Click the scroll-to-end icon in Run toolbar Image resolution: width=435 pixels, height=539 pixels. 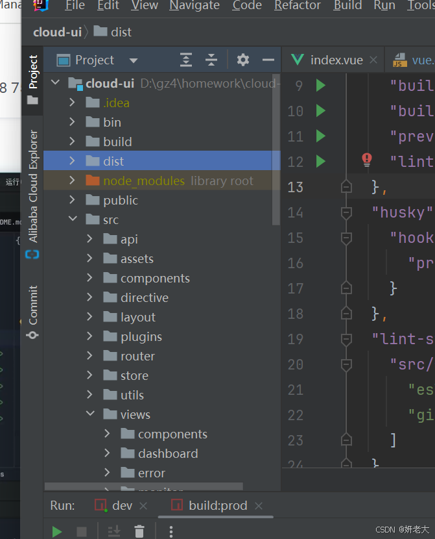[114, 531]
